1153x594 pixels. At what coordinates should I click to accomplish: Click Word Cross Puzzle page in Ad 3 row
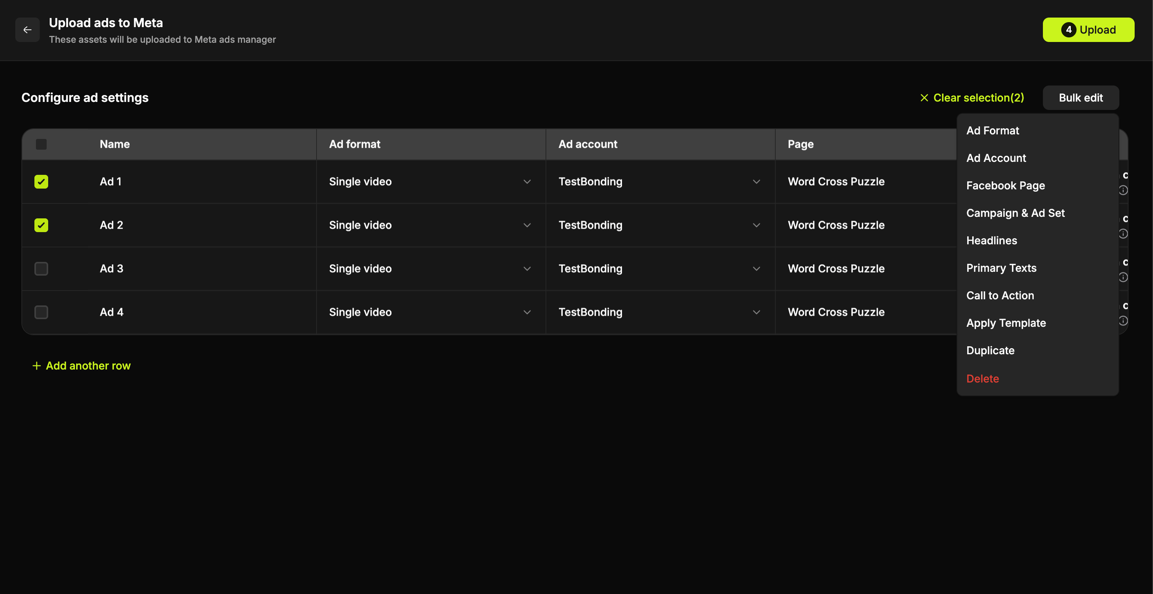836,269
